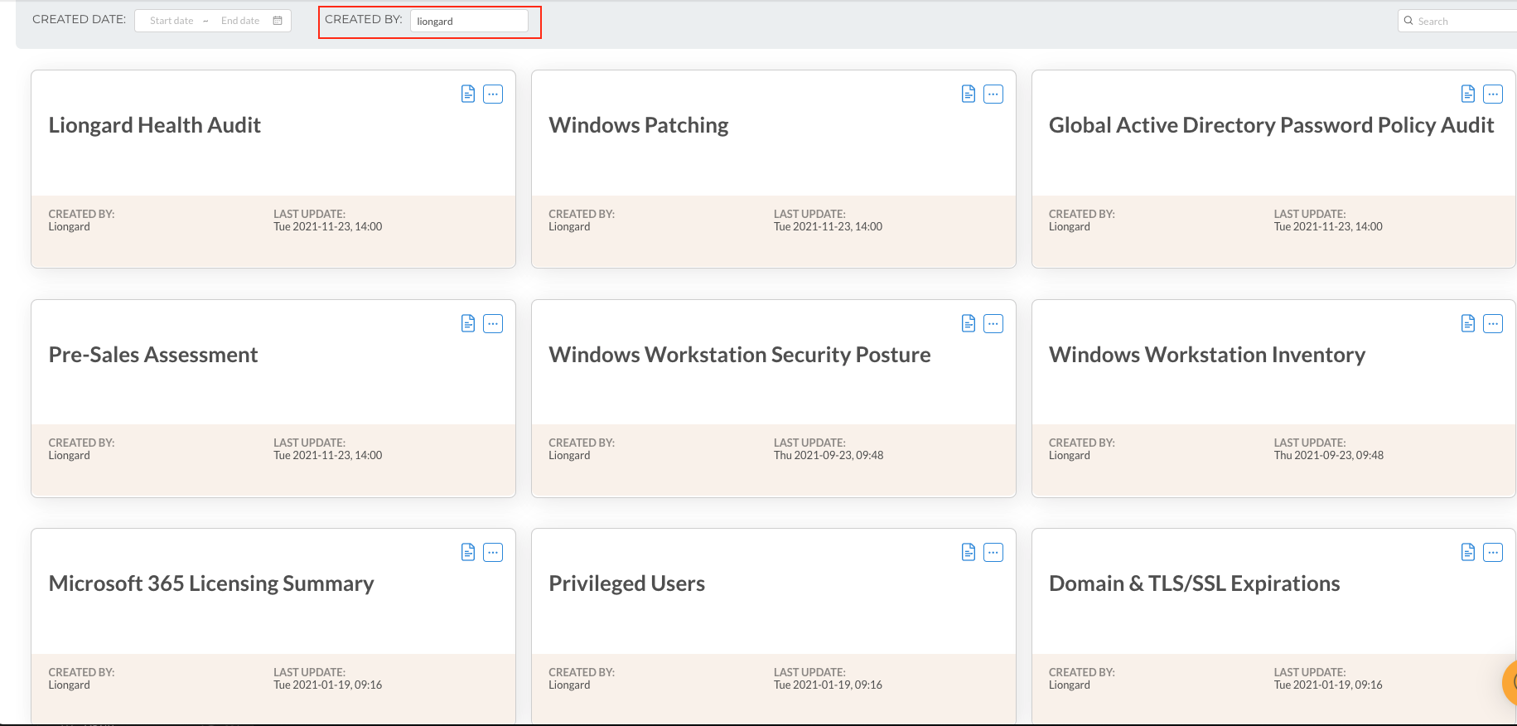Image resolution: width=1517 pixels, height=726 pixels.
Task: Open the Liongard Health Audit report title
Action: point(155,125)
